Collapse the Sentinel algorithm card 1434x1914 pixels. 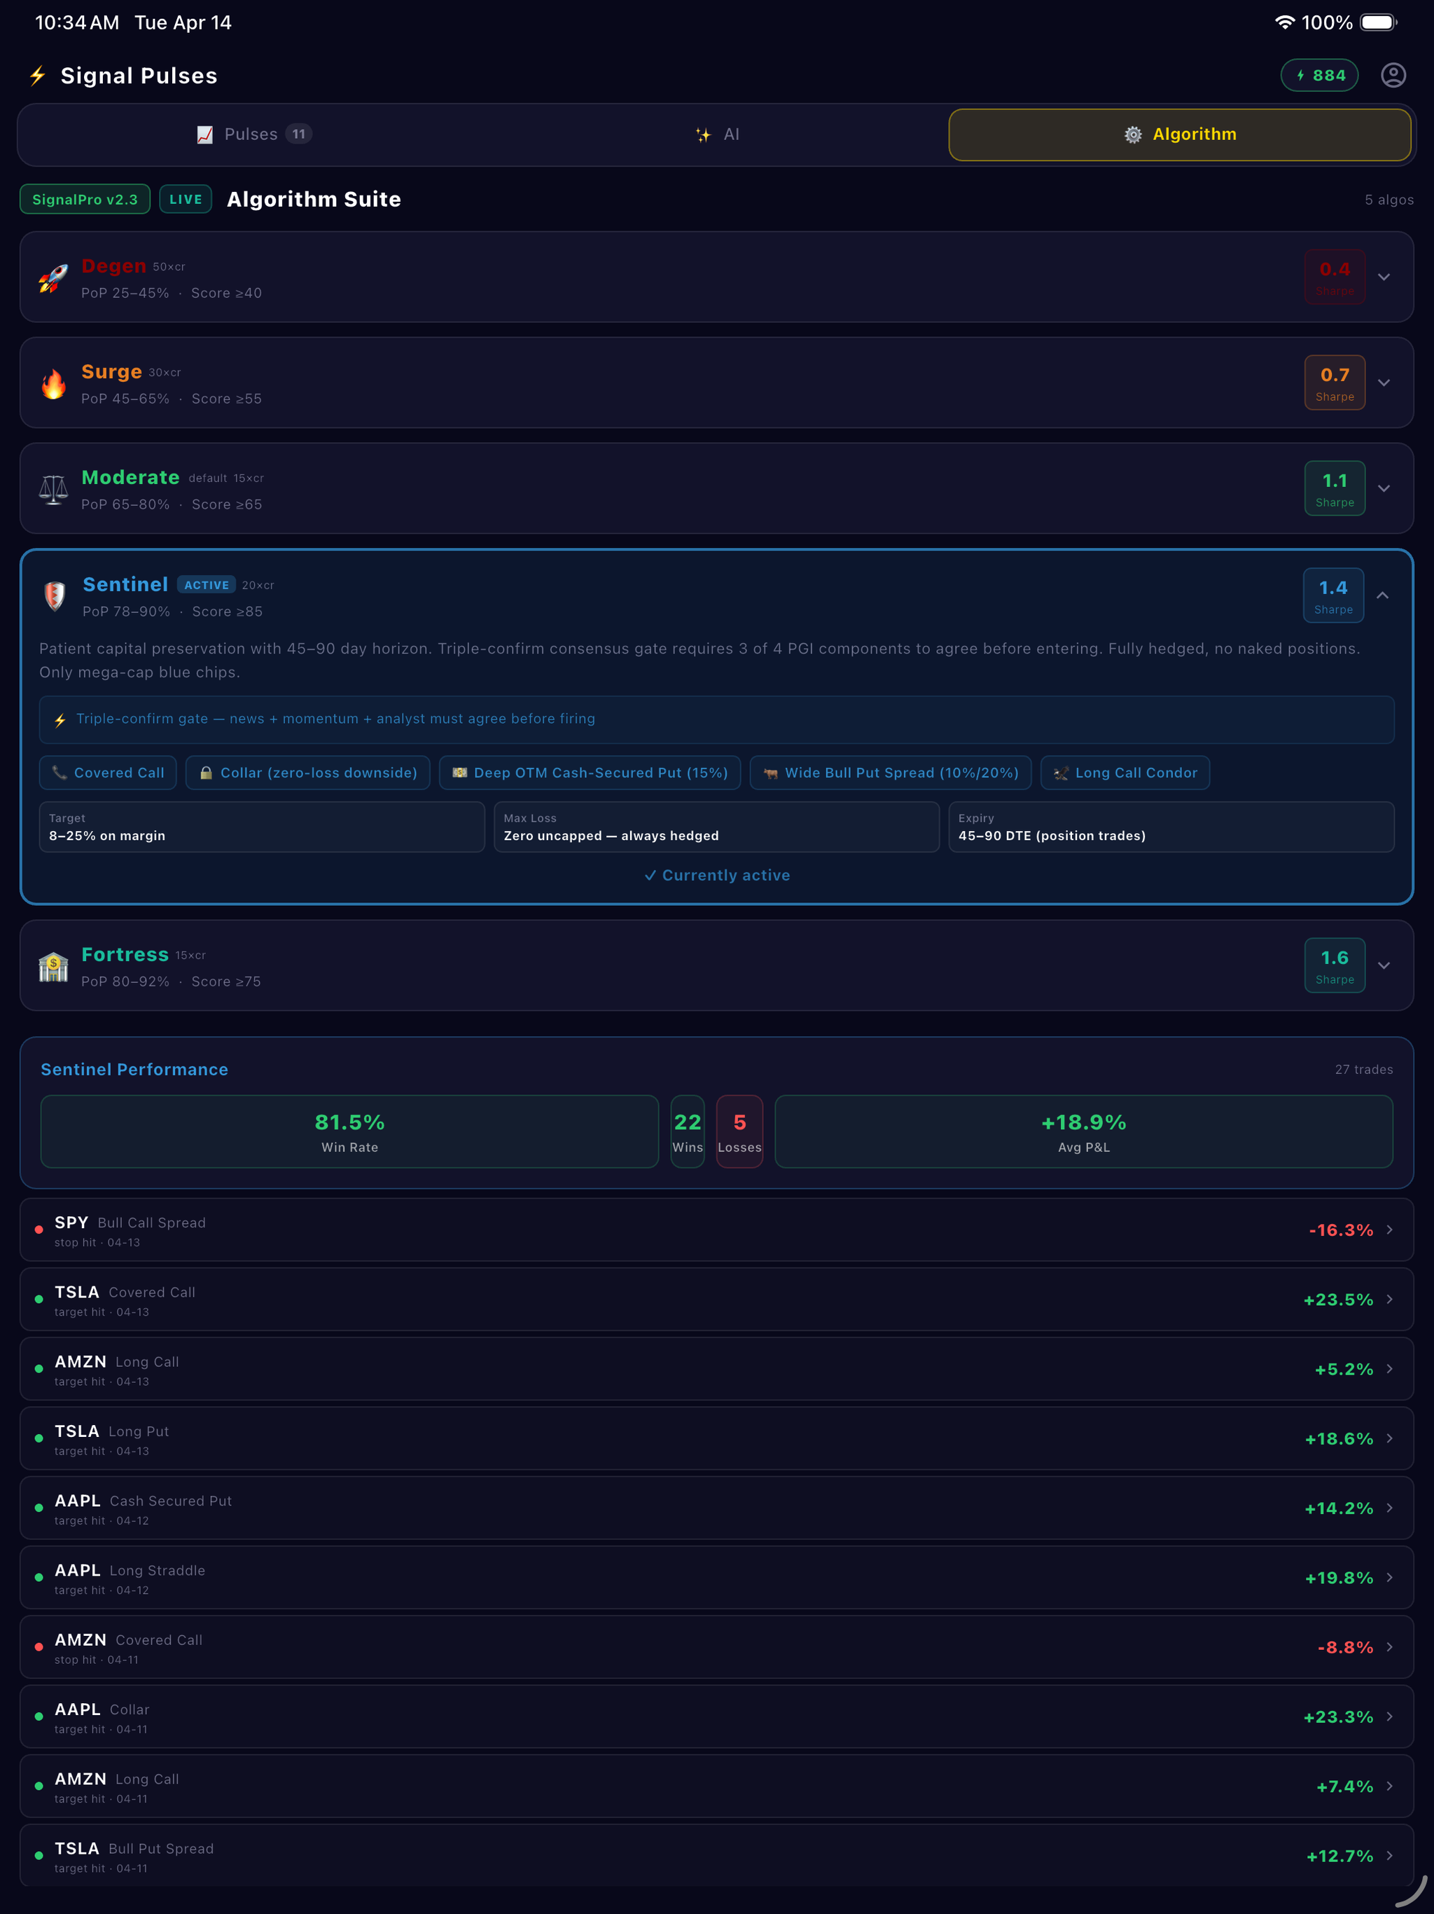[x=1382, y=595]
